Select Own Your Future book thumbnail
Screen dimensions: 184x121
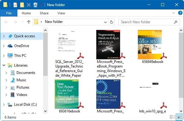pos(67,94)
